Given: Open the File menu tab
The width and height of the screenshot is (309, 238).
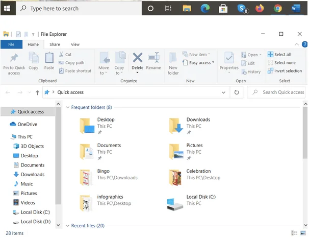Looking at the screenshot, I should coord(11,44).
